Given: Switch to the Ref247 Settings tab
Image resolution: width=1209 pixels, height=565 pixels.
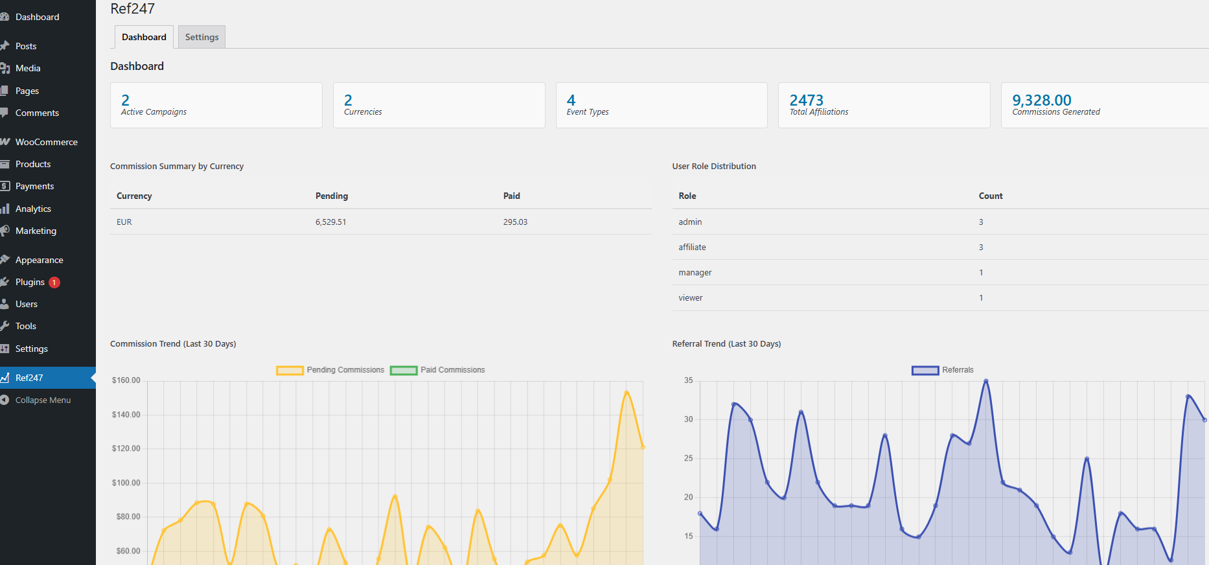Looking at the screenshot, I should [201, 37].
